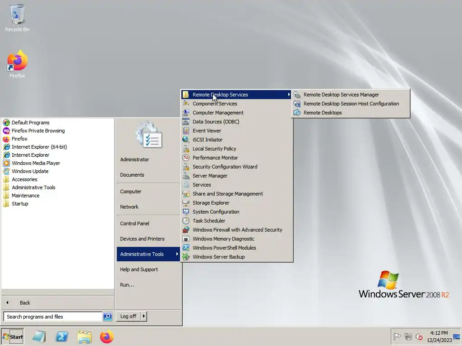Open iSCSI Initiator

point(236,140)
